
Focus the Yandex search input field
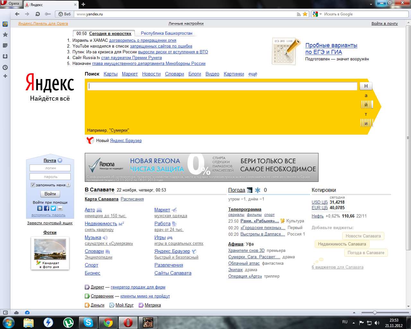click(222, 86)
